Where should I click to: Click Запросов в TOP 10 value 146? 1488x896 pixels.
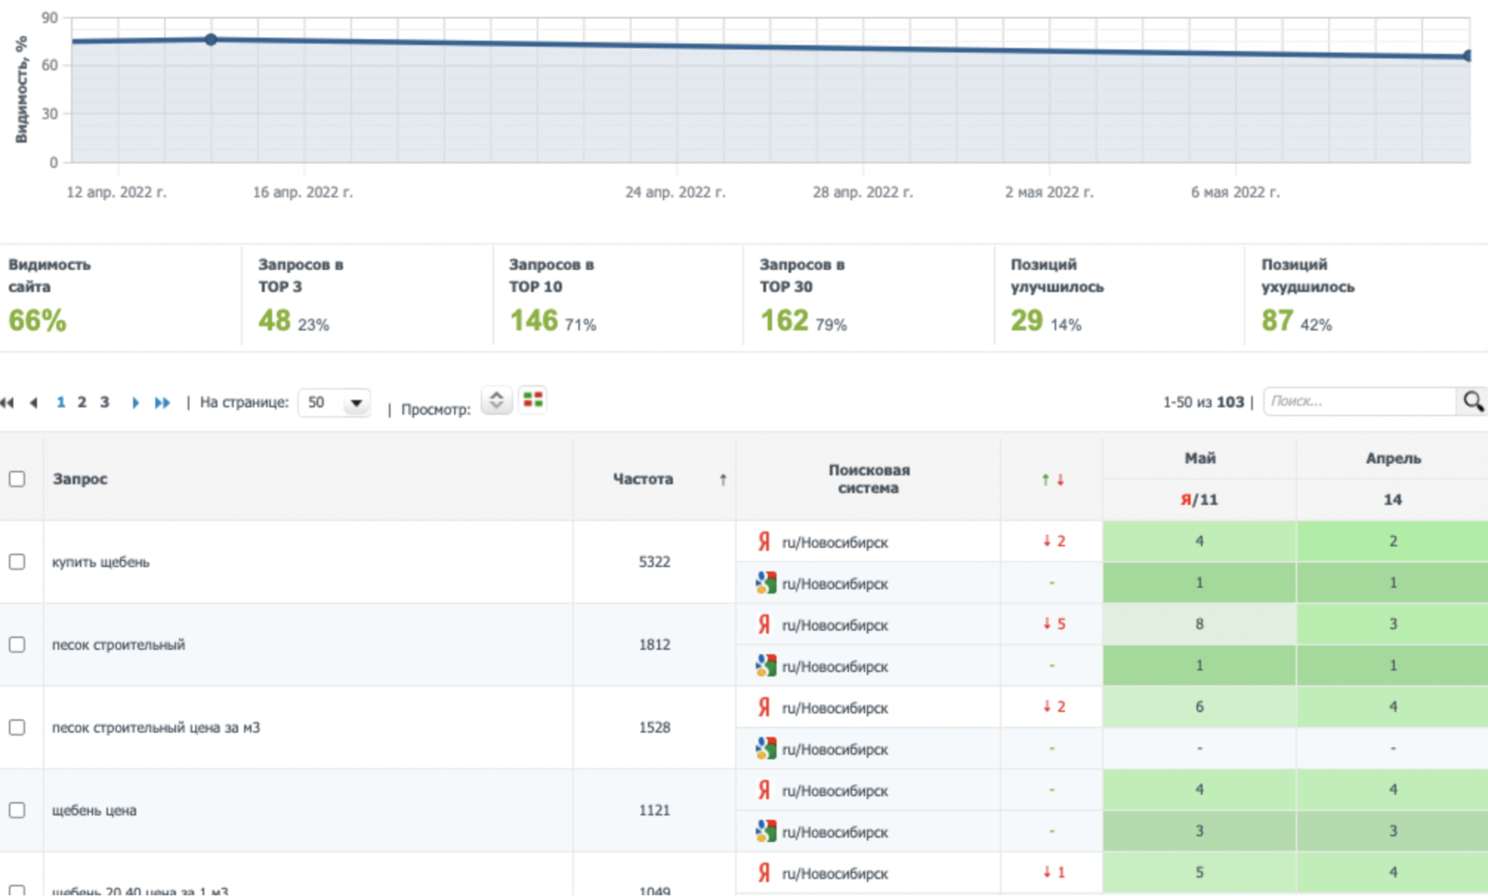534,321
